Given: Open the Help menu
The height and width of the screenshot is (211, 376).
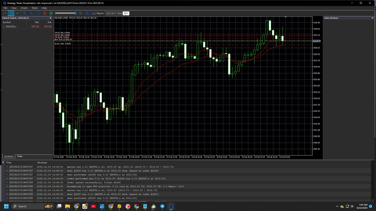Looking at the screenshot, I should pyautogui.click(x=44, y=8).
